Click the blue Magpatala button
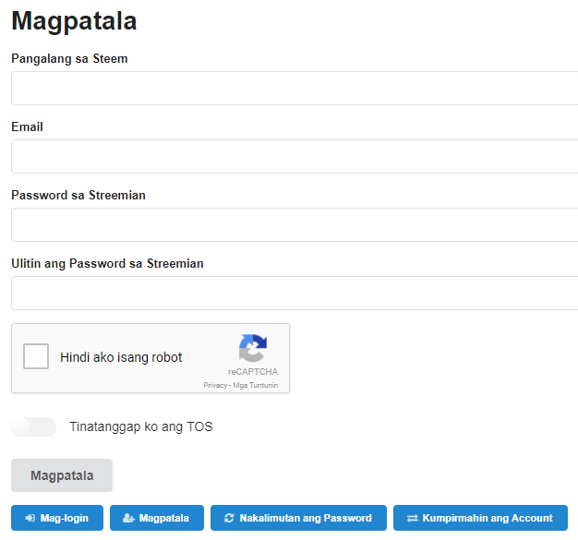The height and width of the screenshot is (540, 578). click(x=157, y=518)
